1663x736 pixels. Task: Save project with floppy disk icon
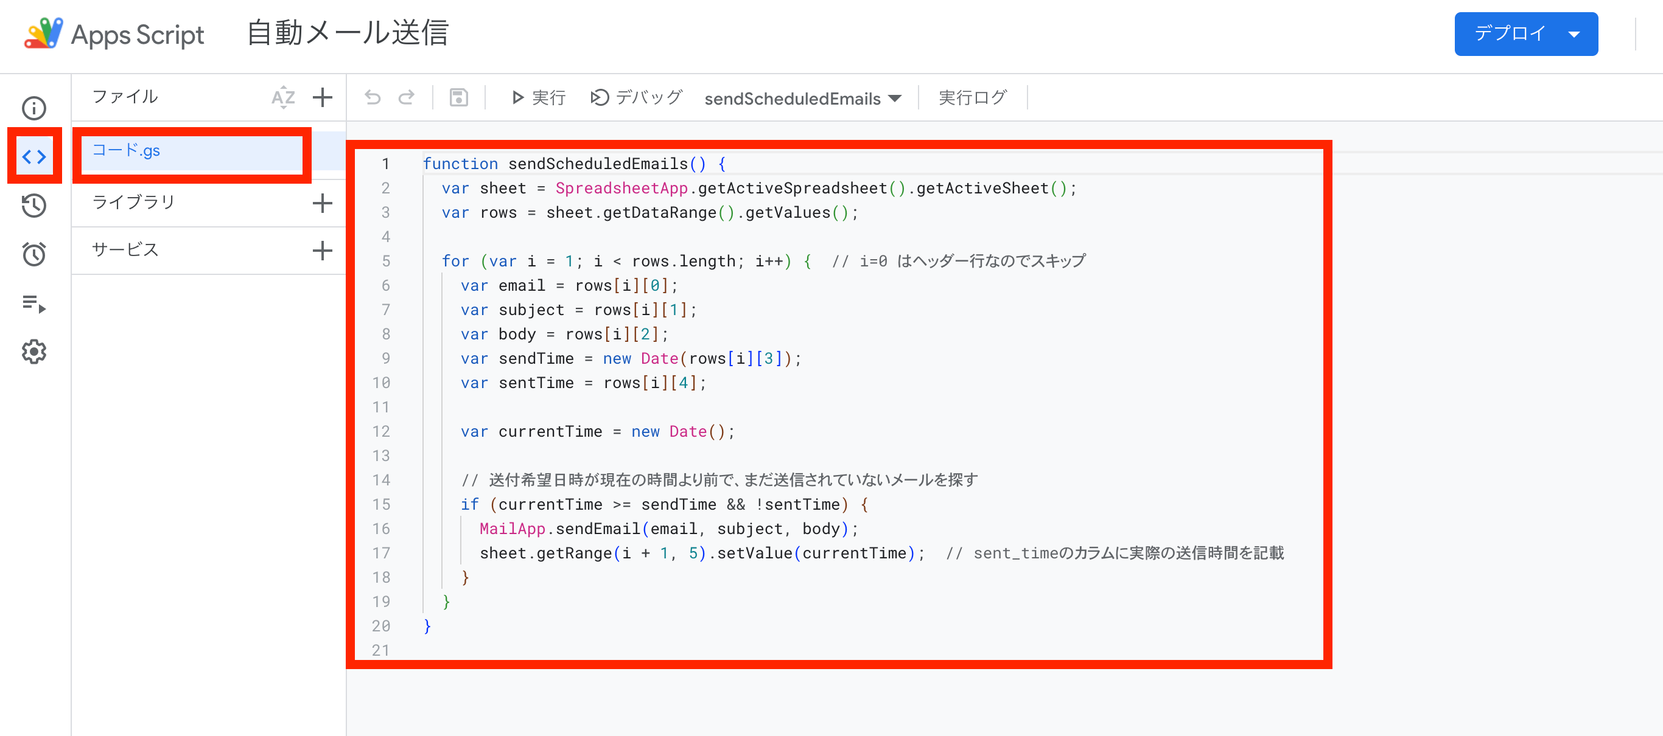(458, 97)
